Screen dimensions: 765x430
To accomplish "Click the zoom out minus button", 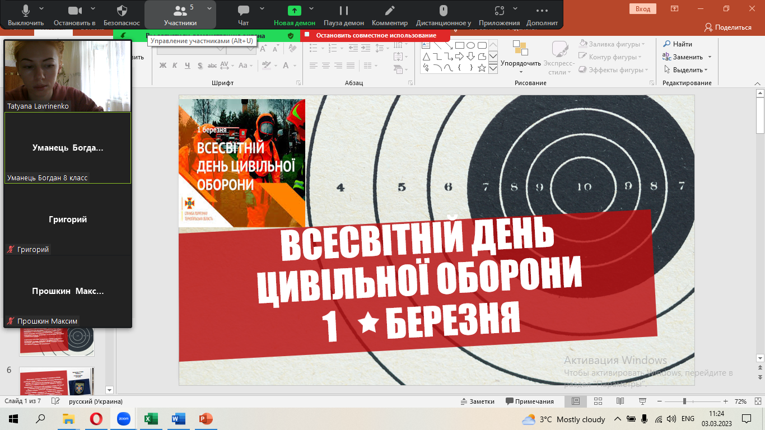I will [x=659, y=401].
